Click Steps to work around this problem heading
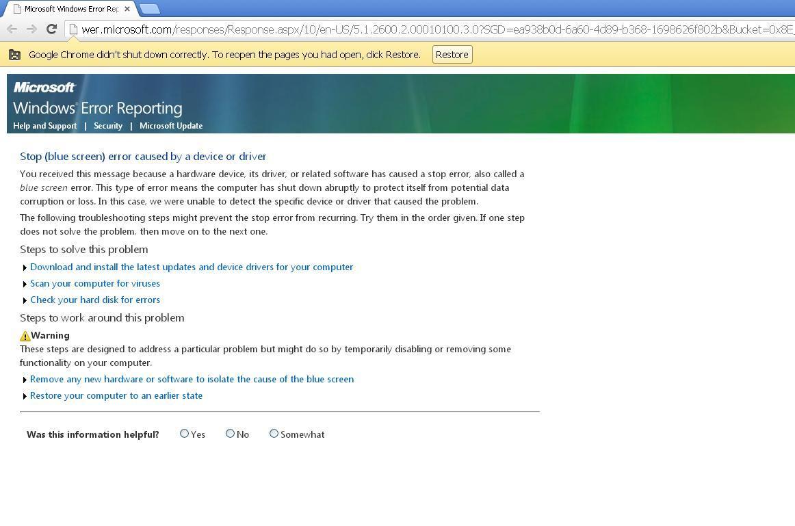This screenshot has width=795, height=526. coord(102,318)
